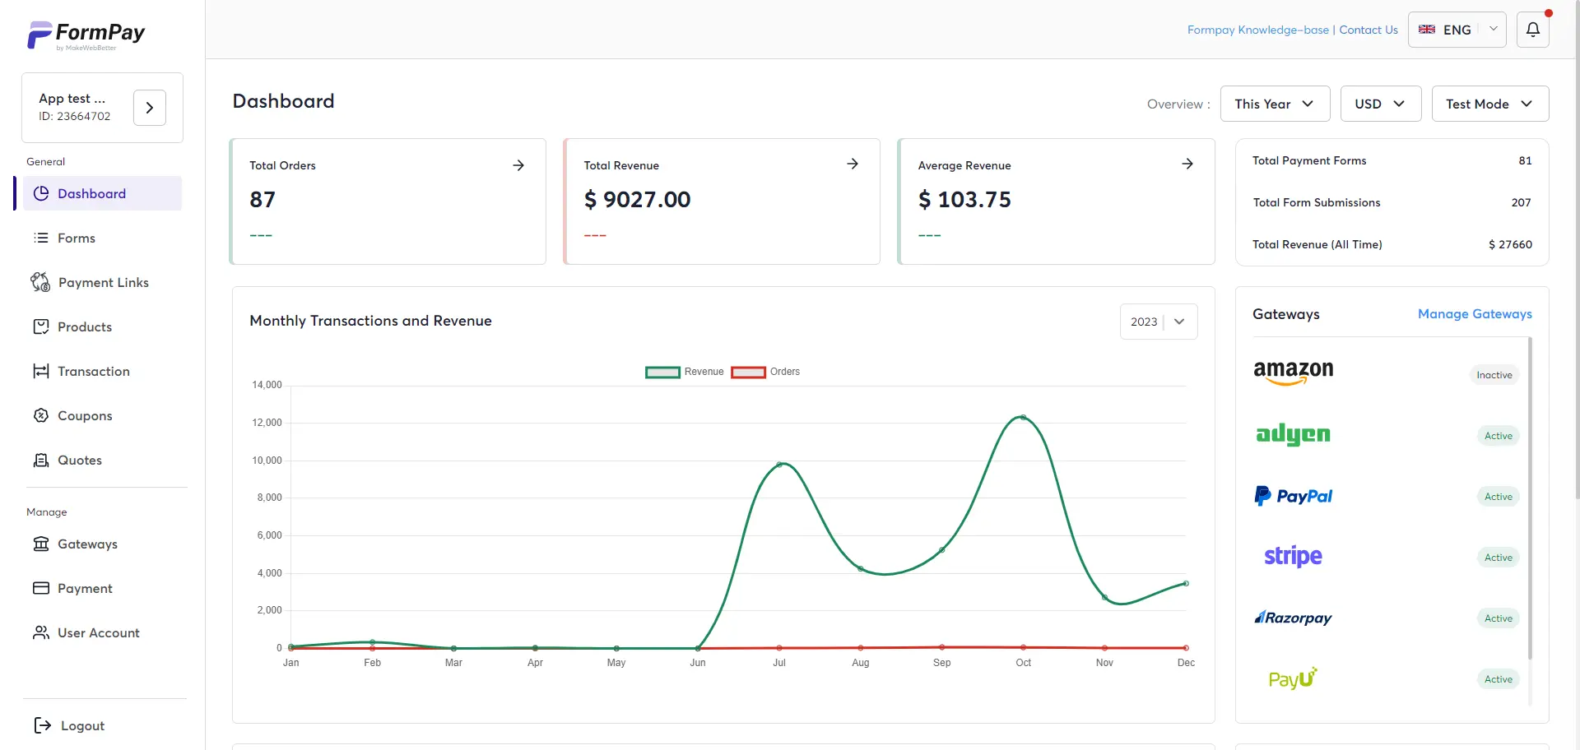Open Total Orders details with the arrow
This screenshot has width=1580, height=750.
tap(518, 164)
